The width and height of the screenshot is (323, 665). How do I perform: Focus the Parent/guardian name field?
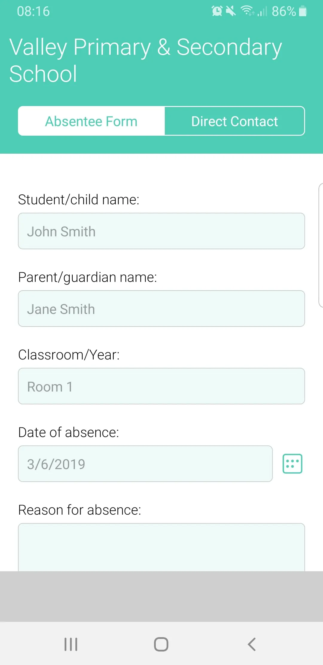coord(161,309)
